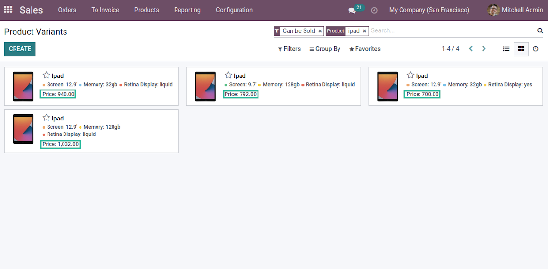The height and width of the screenshot is (269, 548).
Task: Switch to activity view
Action: [536, 49]
